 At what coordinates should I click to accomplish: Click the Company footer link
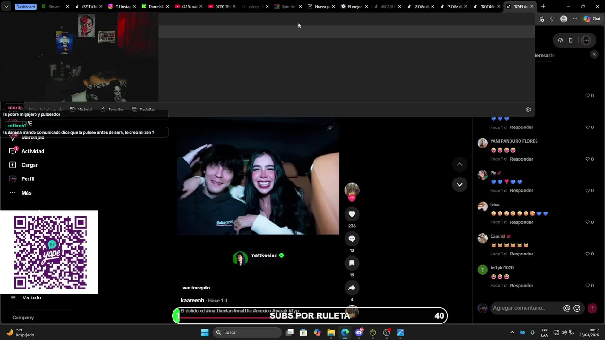coord(23,318)
